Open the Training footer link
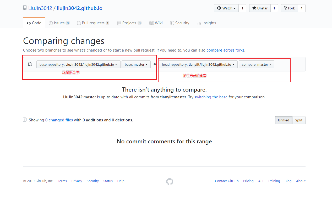Viewport: 332px width, 208px height. [x=274, y=181]
